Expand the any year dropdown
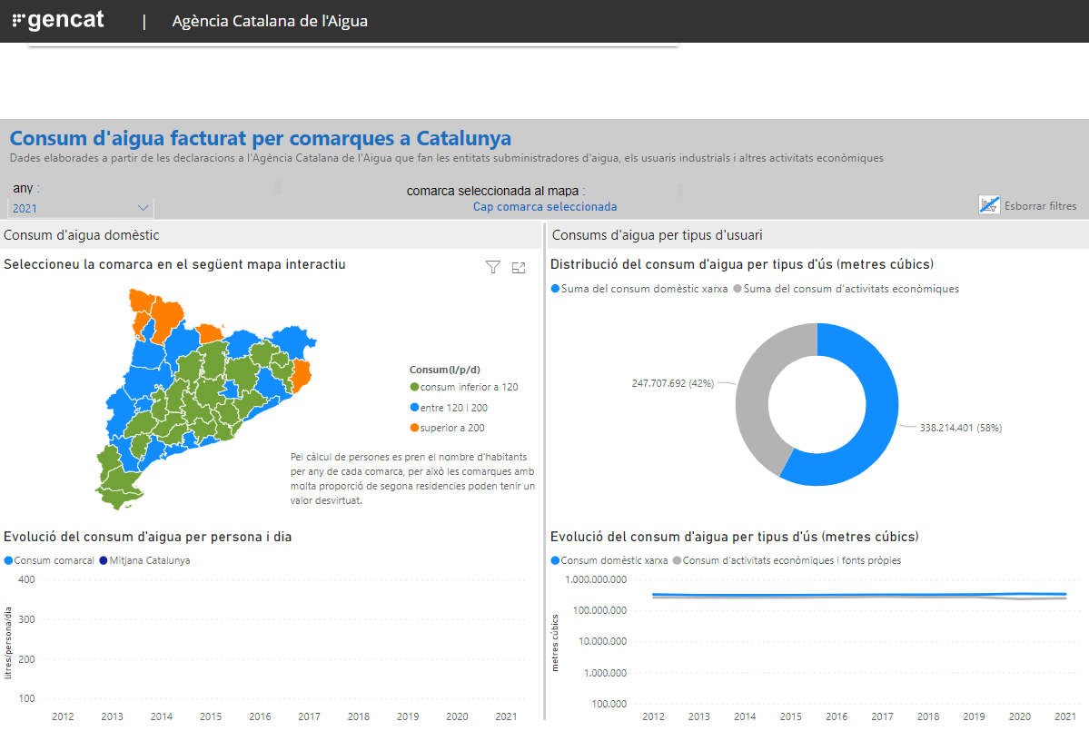Screen dimensions: 1089x741 pos(144,208)
